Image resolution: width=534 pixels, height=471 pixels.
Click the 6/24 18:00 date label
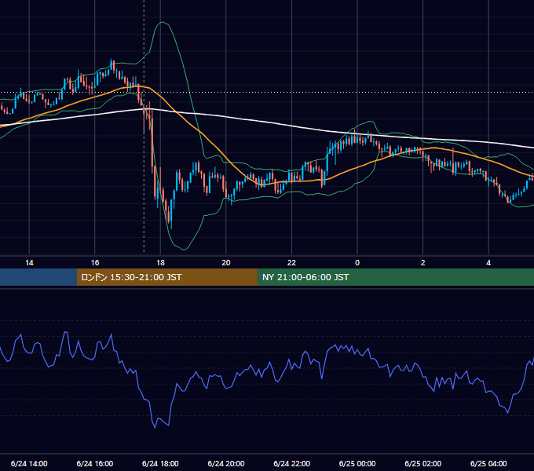tap(160, 463)
